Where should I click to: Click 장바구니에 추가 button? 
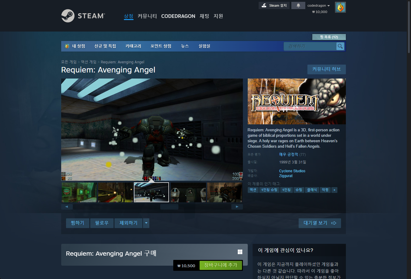(x=220, y=265)
